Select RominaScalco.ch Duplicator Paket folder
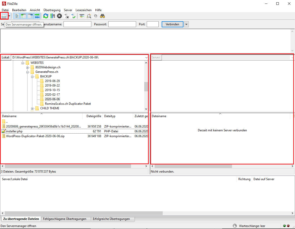The width and height of the screenshot is (295, 229). coord(68,104)
